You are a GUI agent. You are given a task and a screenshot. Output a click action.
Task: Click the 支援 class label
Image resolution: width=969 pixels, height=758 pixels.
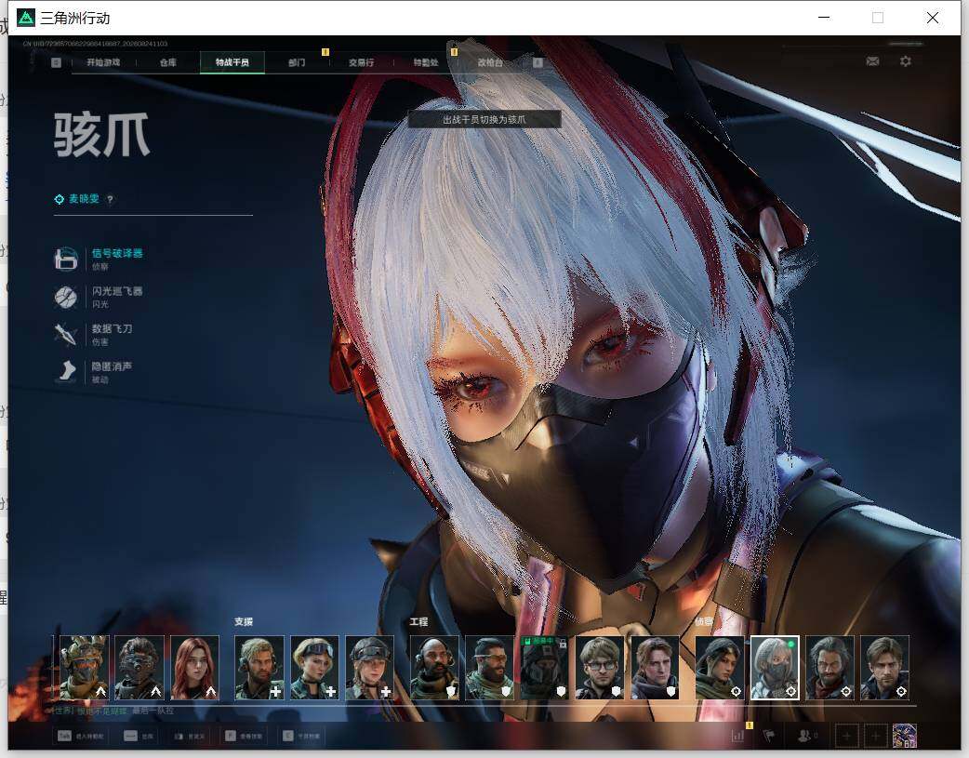244,621
